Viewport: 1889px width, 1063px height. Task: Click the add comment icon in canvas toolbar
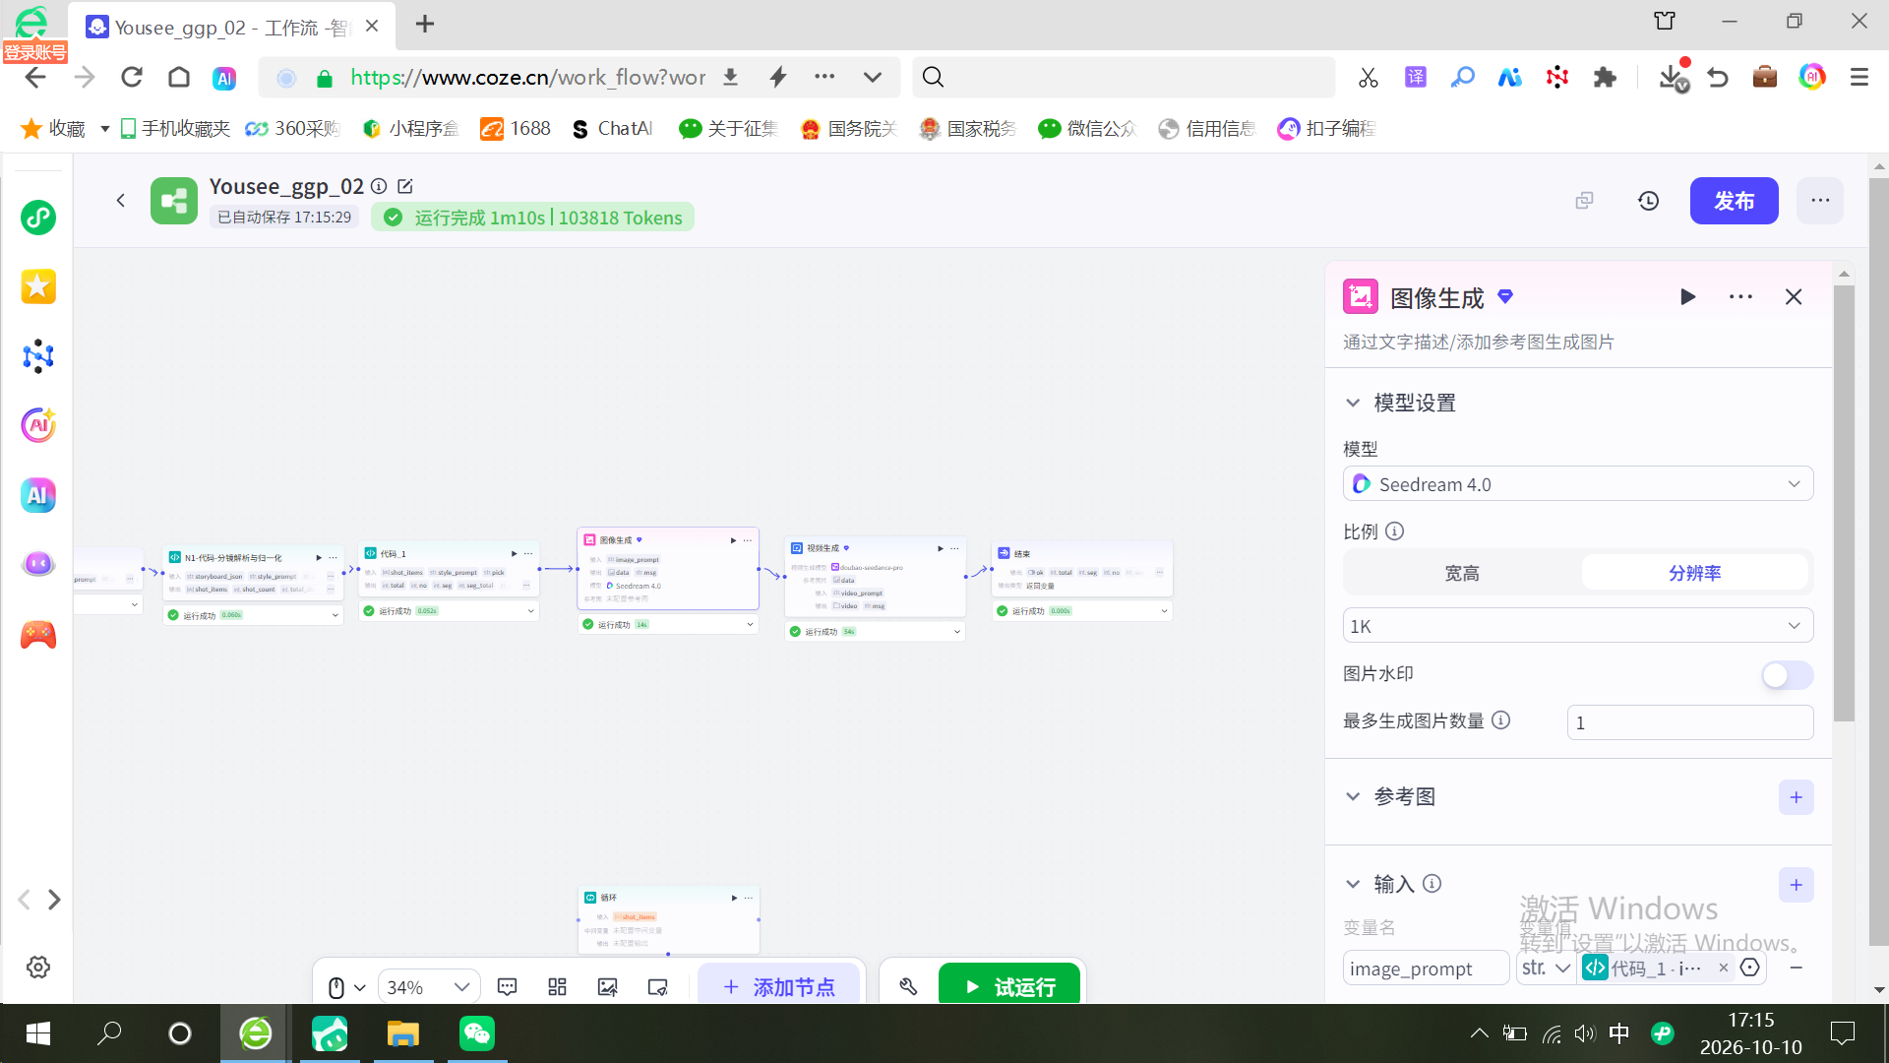pyautogui.click(x=508, y=987)
